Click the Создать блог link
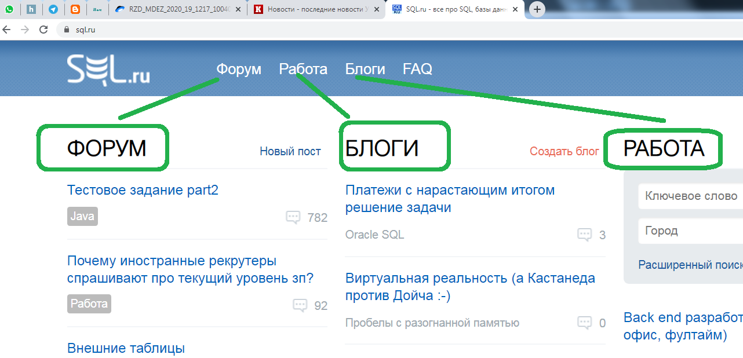The width and height of the screenshot is (743, 358). [x=564, y=151]
